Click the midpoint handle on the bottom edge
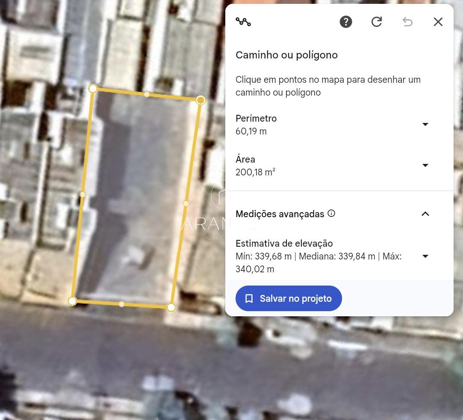Image resolution: width=463 pixels, height=420 pixels. point(122,304)
